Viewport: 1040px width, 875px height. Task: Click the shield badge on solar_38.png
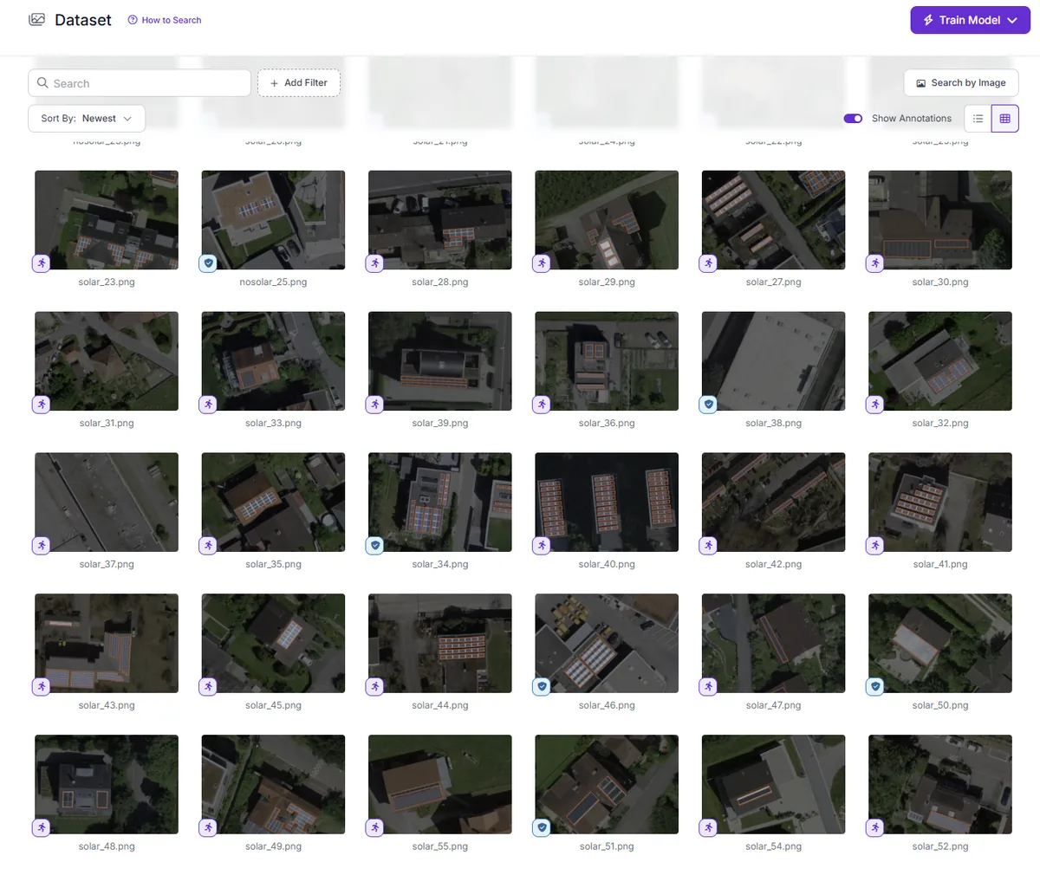[x=708, y=404]
